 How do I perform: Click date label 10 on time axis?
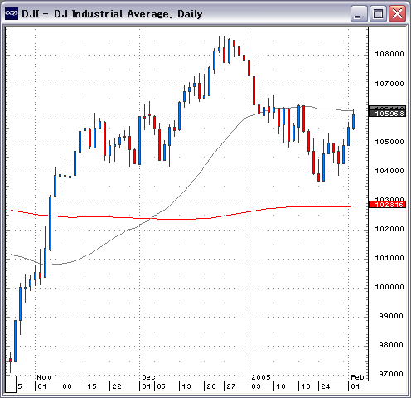pyautogui.click(x=281, y=386)
